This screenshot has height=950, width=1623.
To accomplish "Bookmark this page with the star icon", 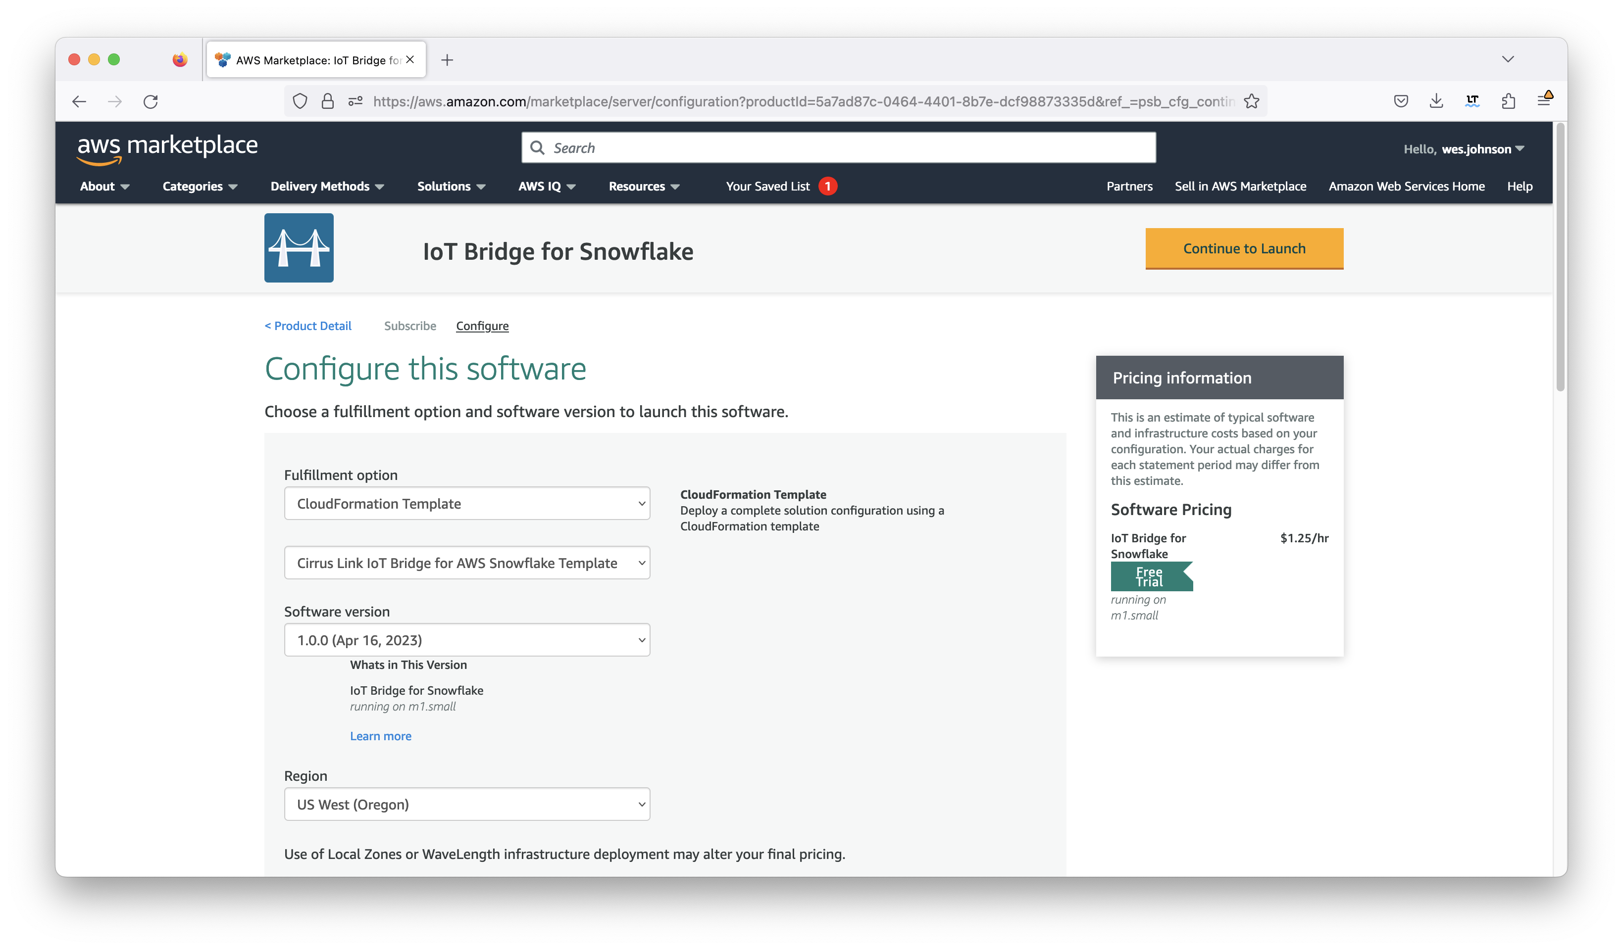I will point(1251,101).
